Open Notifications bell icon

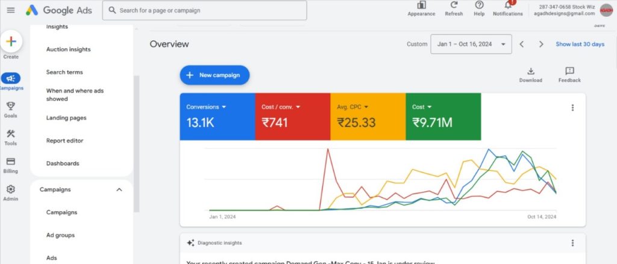[508, 5]
